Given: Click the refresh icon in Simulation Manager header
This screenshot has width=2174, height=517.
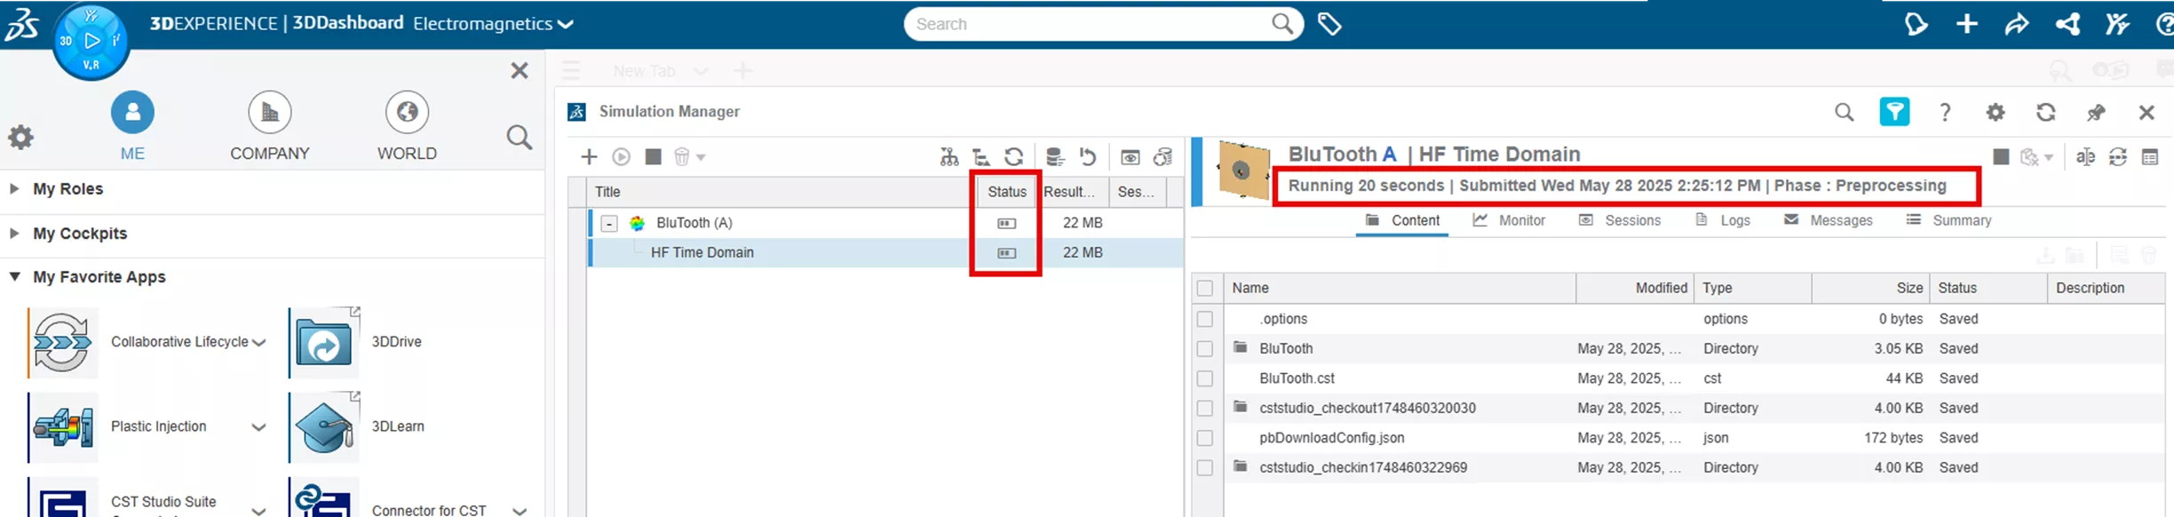Looking at the screenshot, I should pyautogui.click(x=2046, y=112).
